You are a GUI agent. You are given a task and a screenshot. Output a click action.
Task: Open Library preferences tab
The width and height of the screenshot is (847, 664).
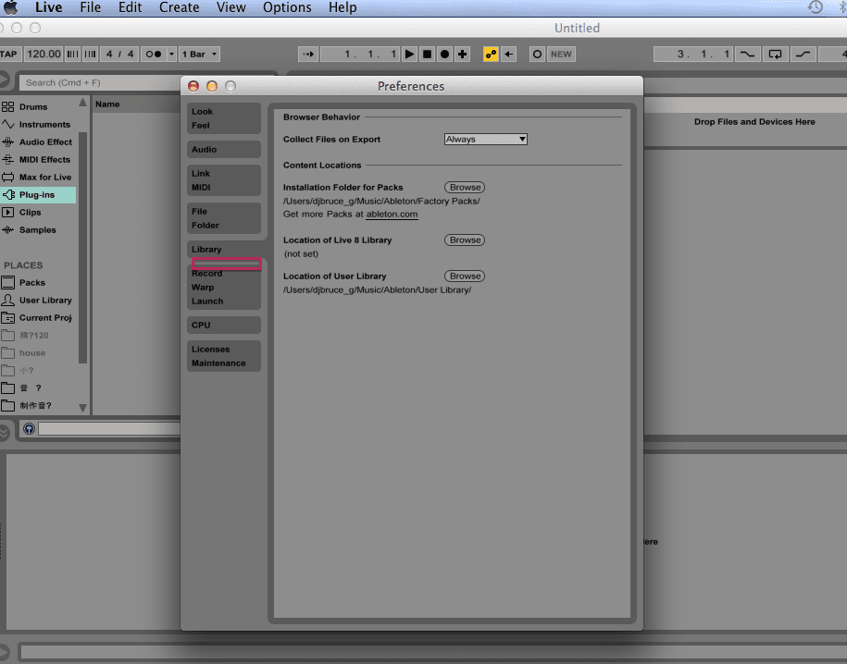coord(224,249)
